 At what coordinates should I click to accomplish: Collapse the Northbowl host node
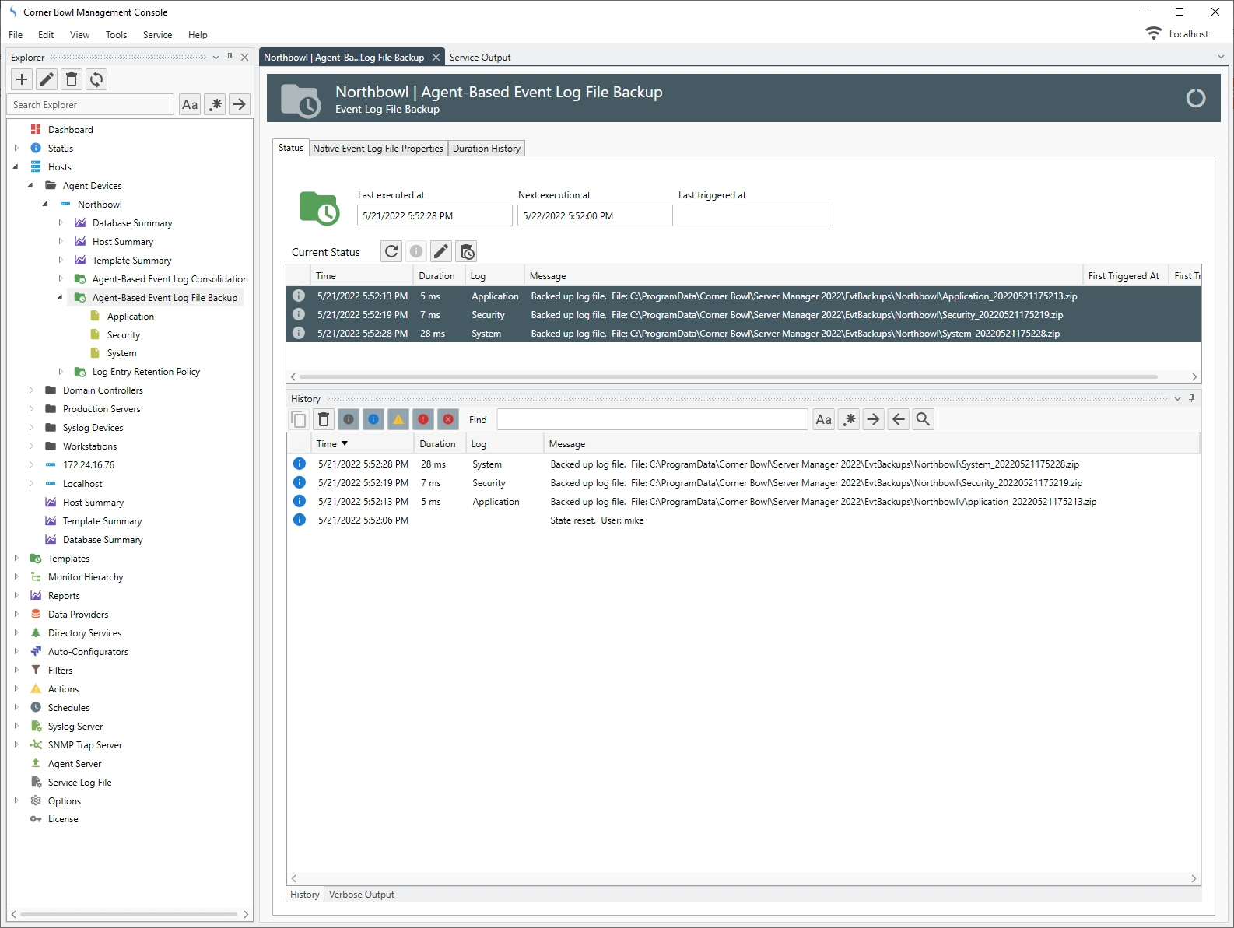pos(45,205)
